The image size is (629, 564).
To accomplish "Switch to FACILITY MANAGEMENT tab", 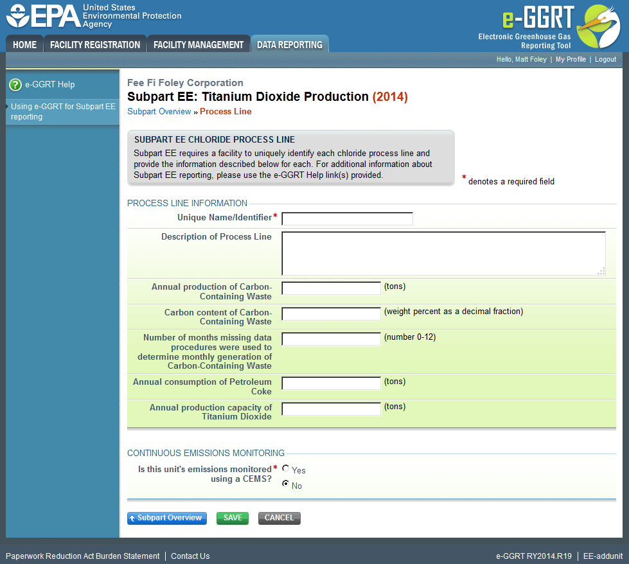I will coord(199,44).
